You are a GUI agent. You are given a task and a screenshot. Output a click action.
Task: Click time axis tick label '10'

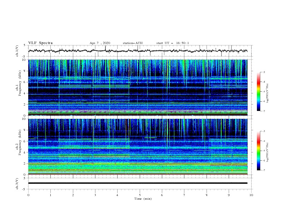tap(251, 195)
